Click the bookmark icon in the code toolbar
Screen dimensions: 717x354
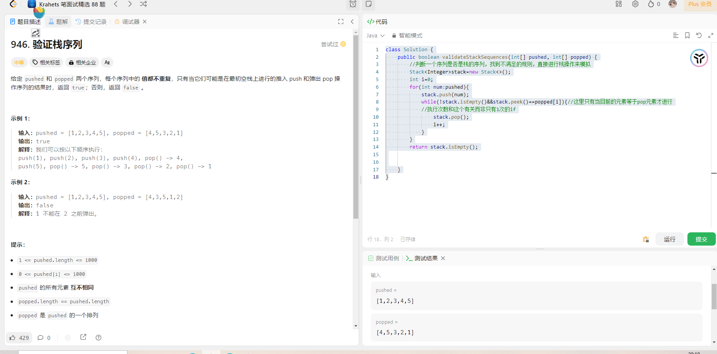[x=687, y=35]
